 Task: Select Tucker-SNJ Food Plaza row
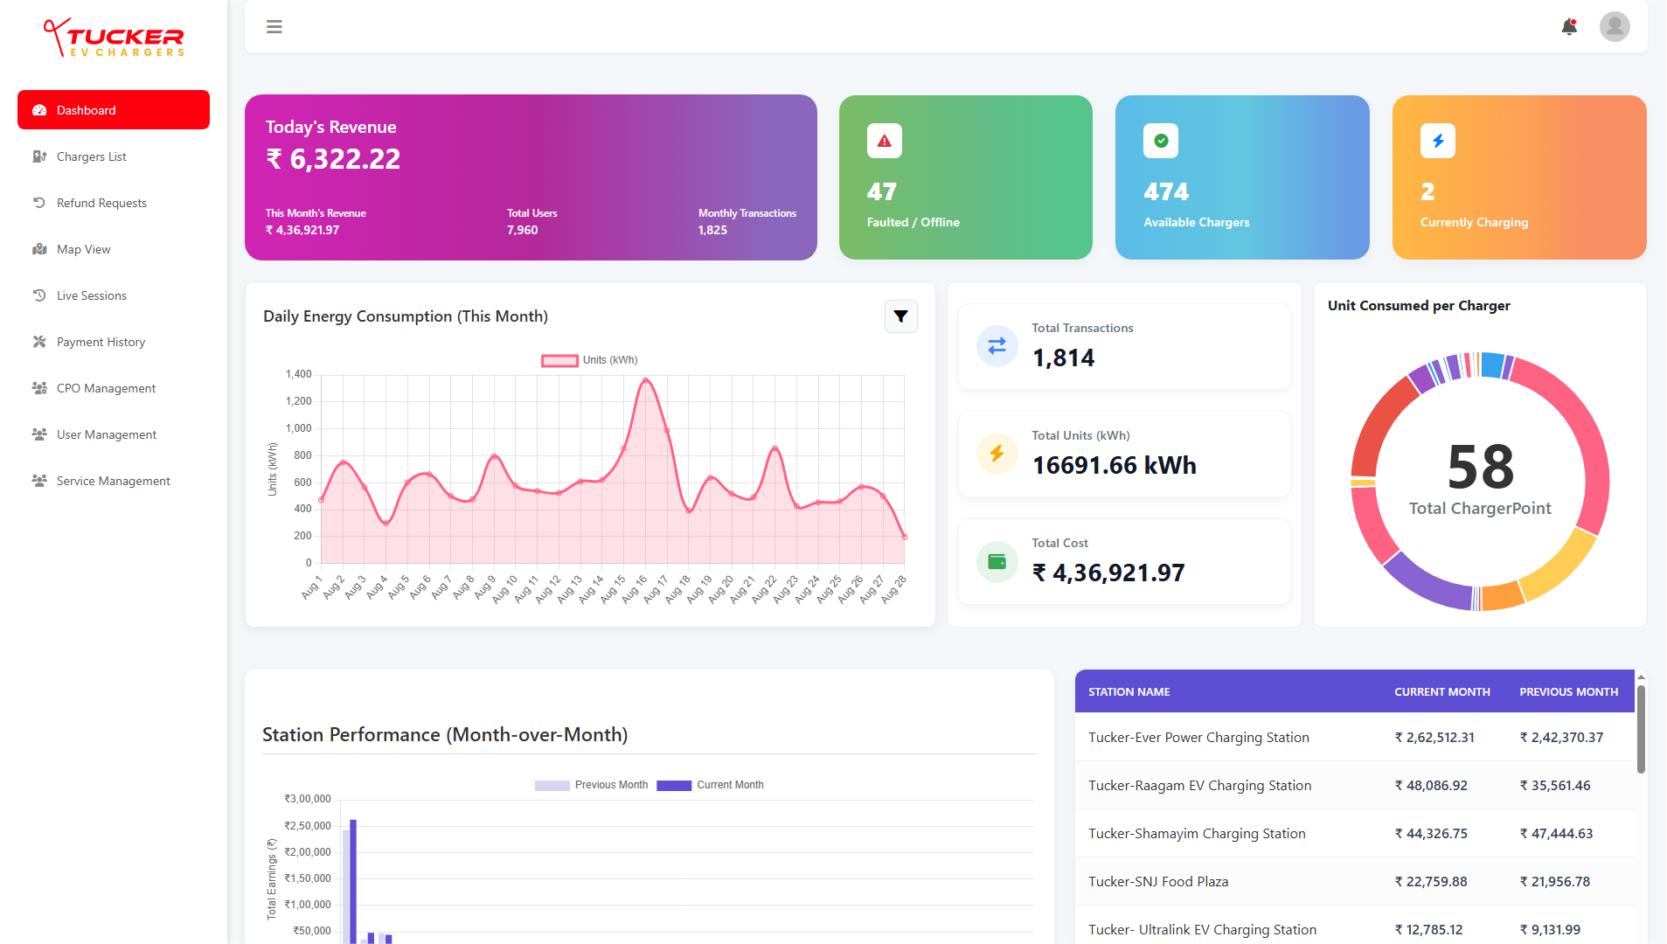pos(1354,881)
